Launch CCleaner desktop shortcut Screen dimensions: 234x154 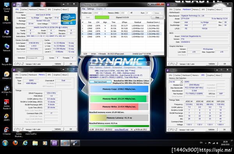click(7, 131)
